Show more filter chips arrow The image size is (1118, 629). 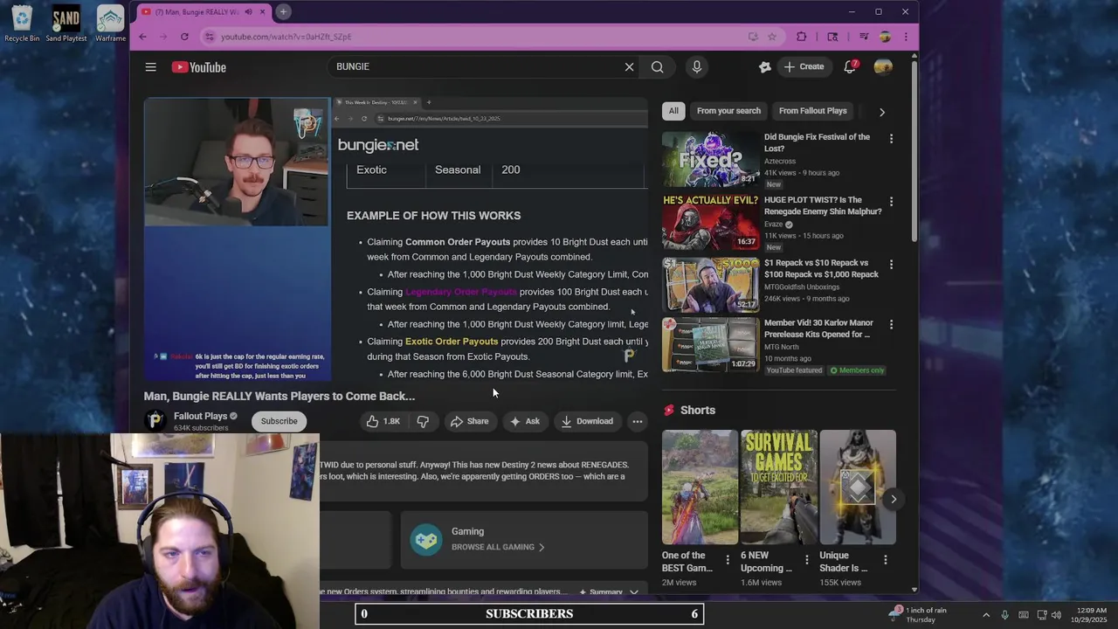pyautogui.click(x=881, y=112)
